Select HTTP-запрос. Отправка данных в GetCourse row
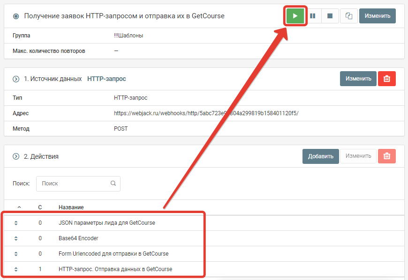 point(115,269)
